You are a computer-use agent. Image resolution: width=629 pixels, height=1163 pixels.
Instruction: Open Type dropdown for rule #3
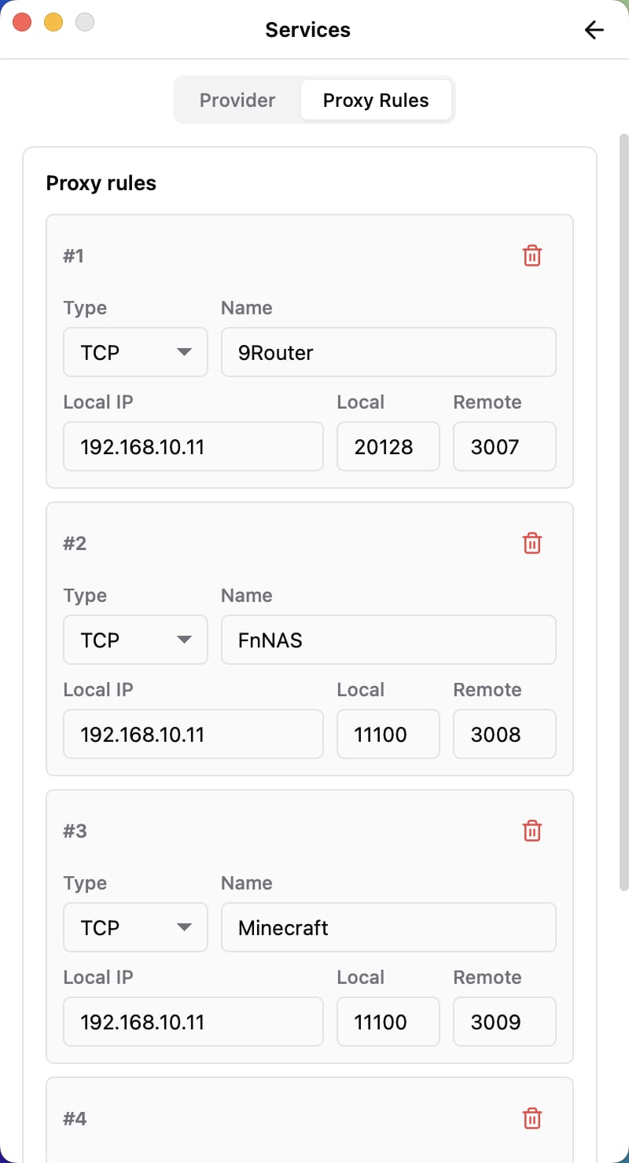click(135, 927)
